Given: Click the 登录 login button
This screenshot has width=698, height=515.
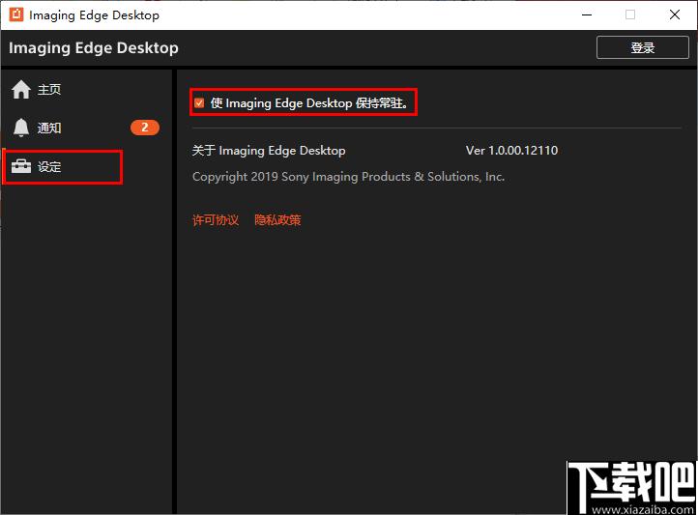Looking at the screenshot, I should click(x=642, y=47).
